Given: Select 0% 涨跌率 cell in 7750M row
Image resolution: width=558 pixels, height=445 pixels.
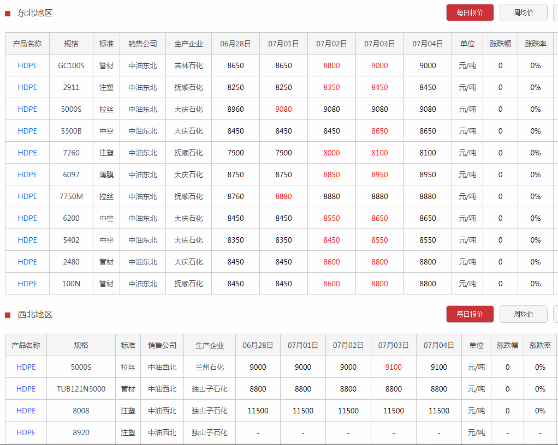Looking at the screenshot, I should (536, 196).
